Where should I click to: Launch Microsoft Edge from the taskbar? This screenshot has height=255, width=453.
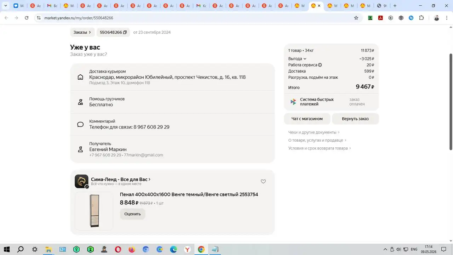(173, 249)
